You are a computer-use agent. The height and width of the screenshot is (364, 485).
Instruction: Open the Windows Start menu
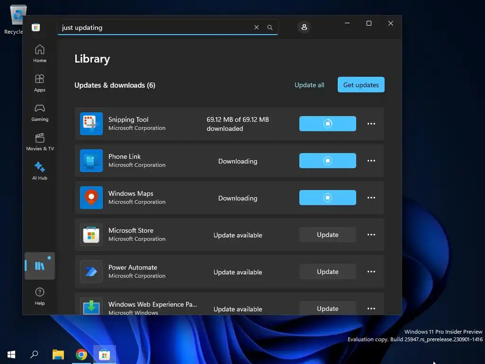pyautogui.click(x=11, y=355)
